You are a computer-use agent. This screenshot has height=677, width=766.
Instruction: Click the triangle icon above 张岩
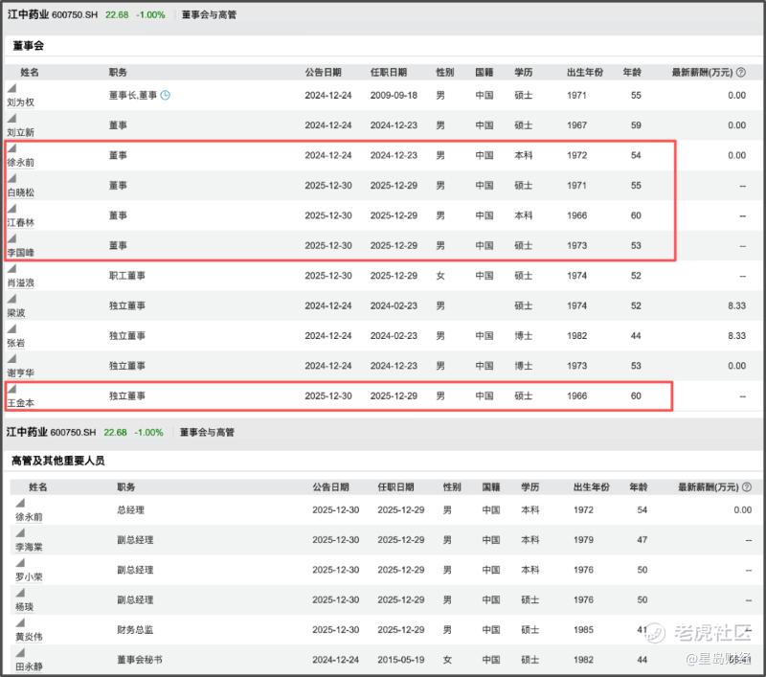[x=11, y=328]
